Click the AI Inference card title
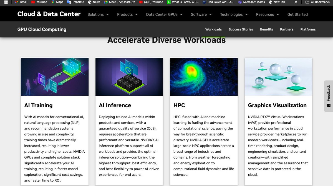333x186 pixels. (115, 105)
